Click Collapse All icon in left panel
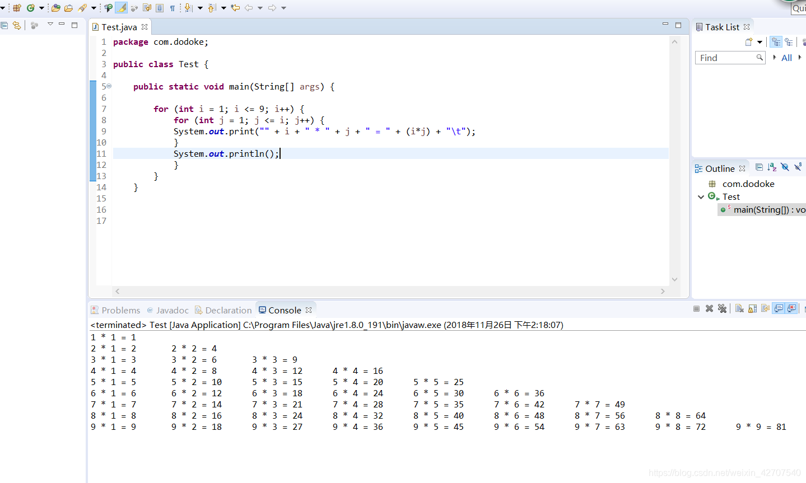Screen dimensions: 806x483 4,25
